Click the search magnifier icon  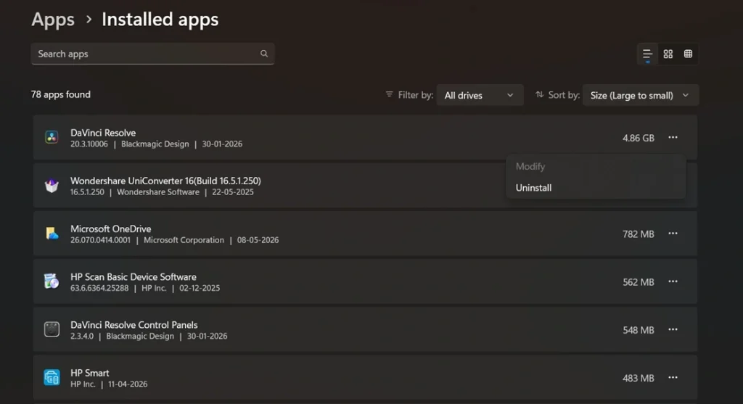coord(264,54)
